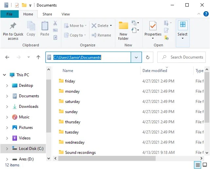Expand the Desktop tree node

click(x=7, y=85)
